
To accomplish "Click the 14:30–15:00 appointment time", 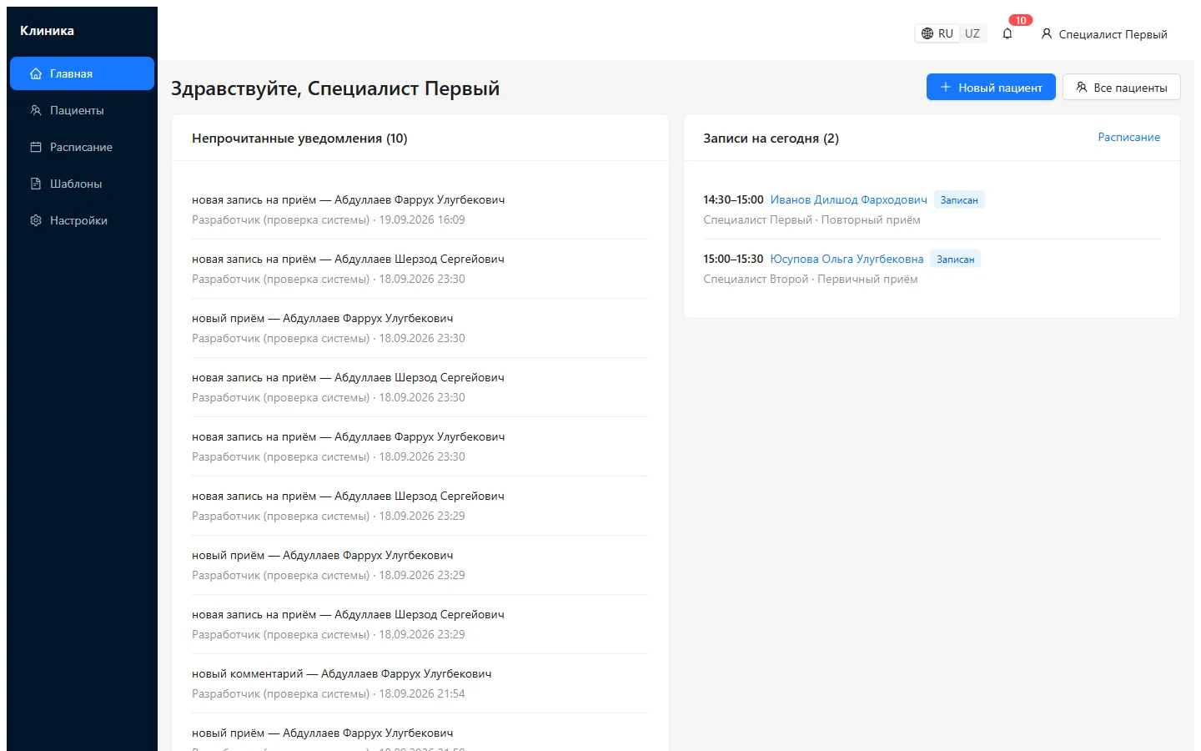I will [x=733, y=200].
